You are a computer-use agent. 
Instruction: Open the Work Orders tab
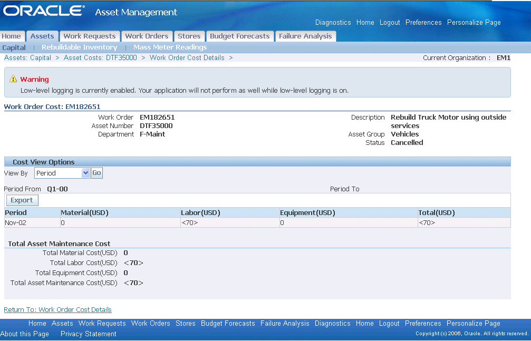[147, 36]
